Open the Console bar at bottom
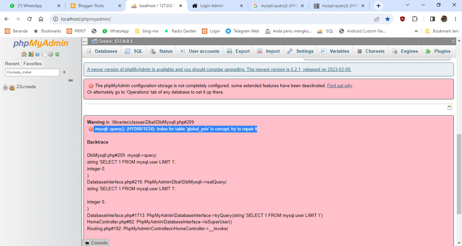The image size is (462, 246). 96,243
